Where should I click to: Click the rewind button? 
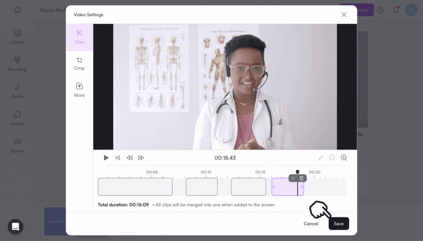[129, 158]
